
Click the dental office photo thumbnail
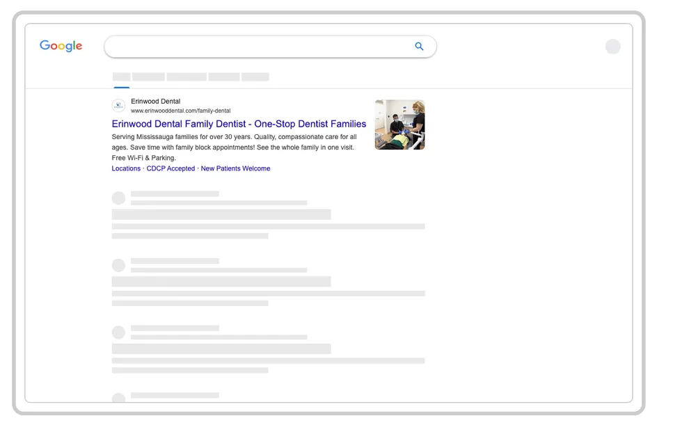click(x=400, y=125)
